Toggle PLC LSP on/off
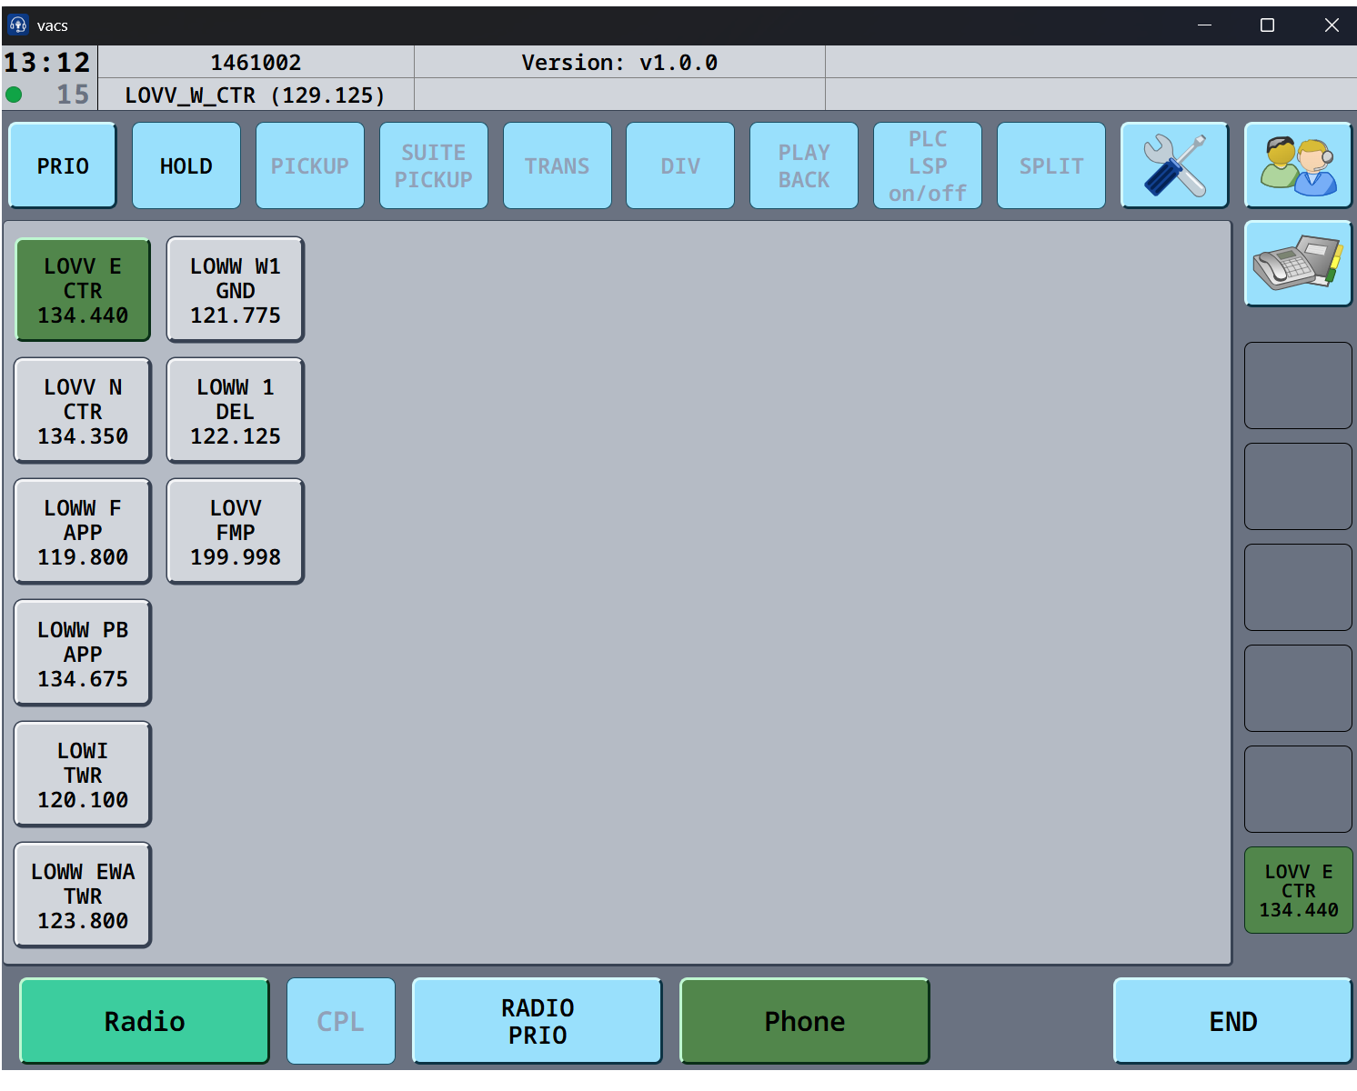 [x=927, y=165]
